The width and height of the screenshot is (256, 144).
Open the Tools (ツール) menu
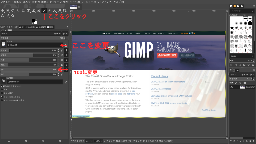coord(75,2)
